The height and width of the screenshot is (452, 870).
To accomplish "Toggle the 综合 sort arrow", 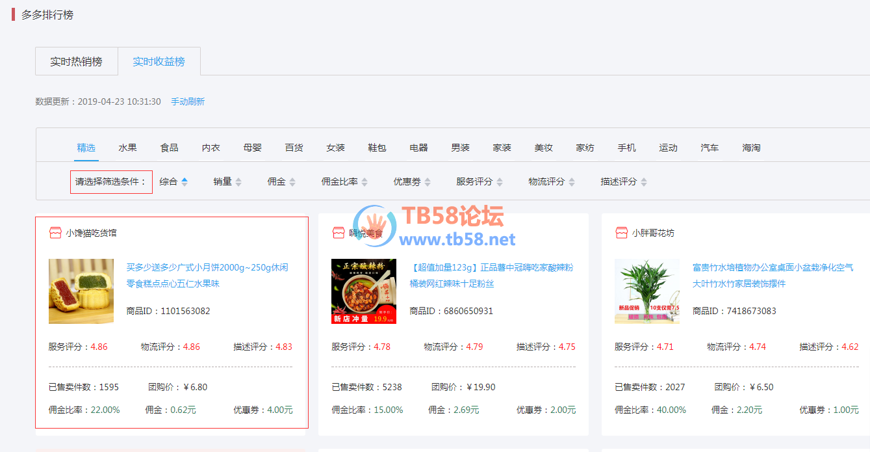I will (185, 182).
